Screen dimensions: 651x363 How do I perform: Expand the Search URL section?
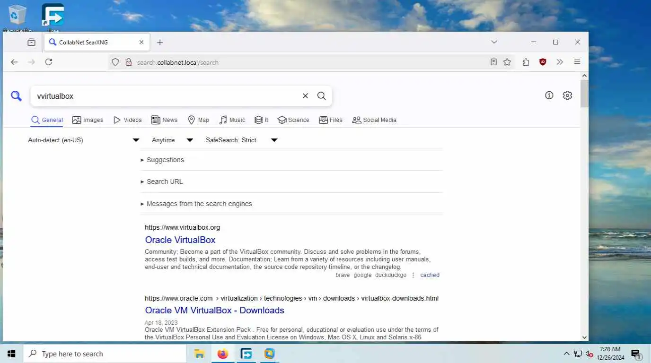click(161, 181)
